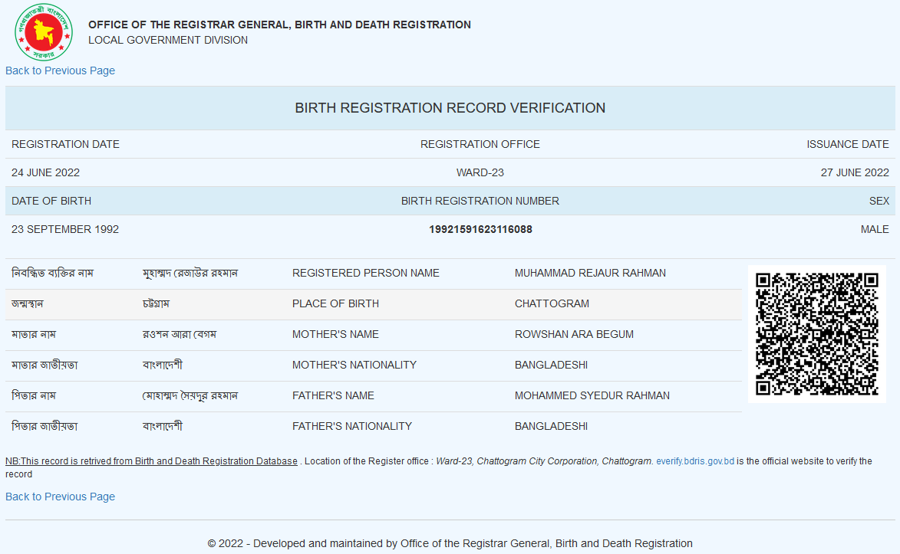The width and height of the screenshot is (900, 554).
Task: Click the Local Government Division subtitle
Action: coord(168,40)
